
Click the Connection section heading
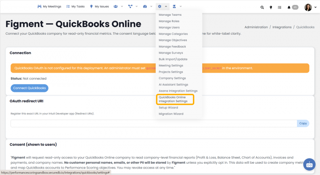(21, 53)
